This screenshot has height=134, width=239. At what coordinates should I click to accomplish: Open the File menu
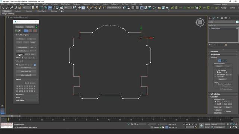tap(3, 4)
